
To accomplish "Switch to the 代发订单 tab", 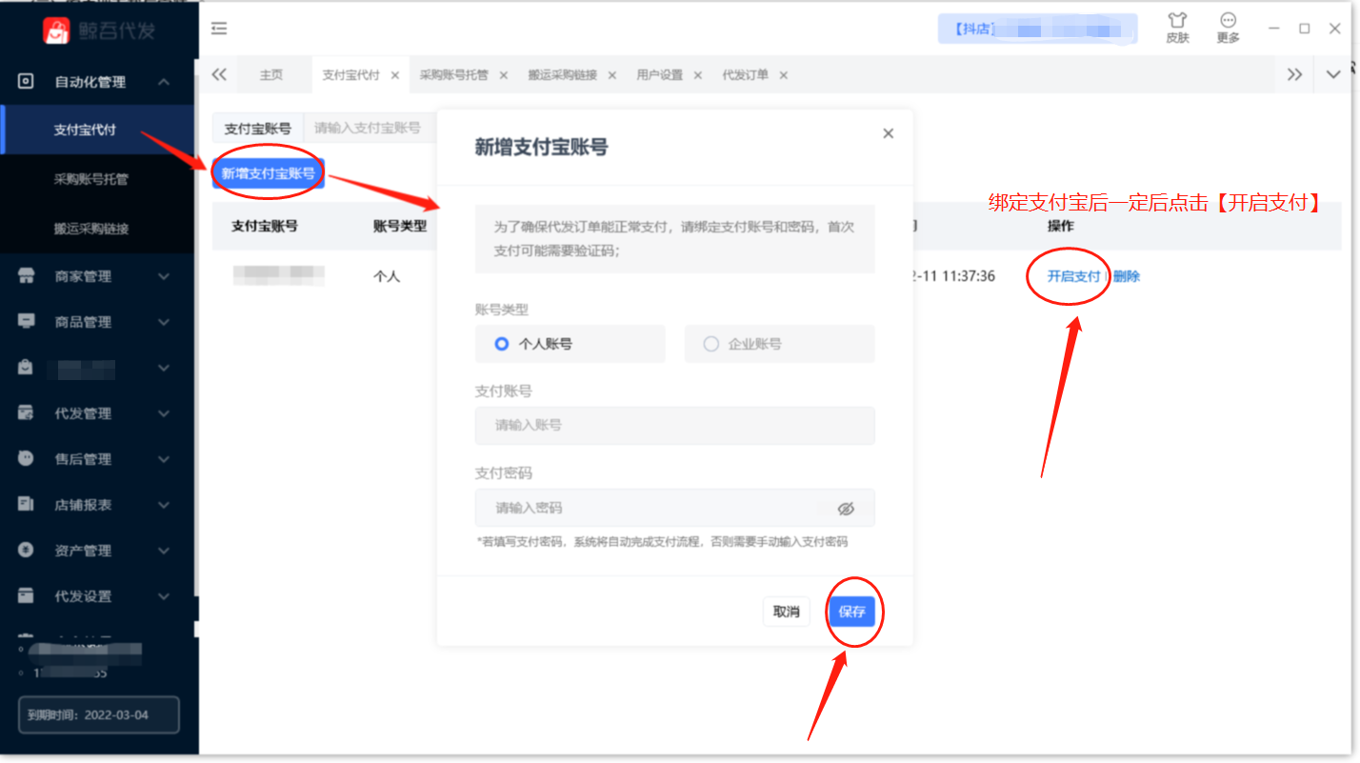I will 746,75.
